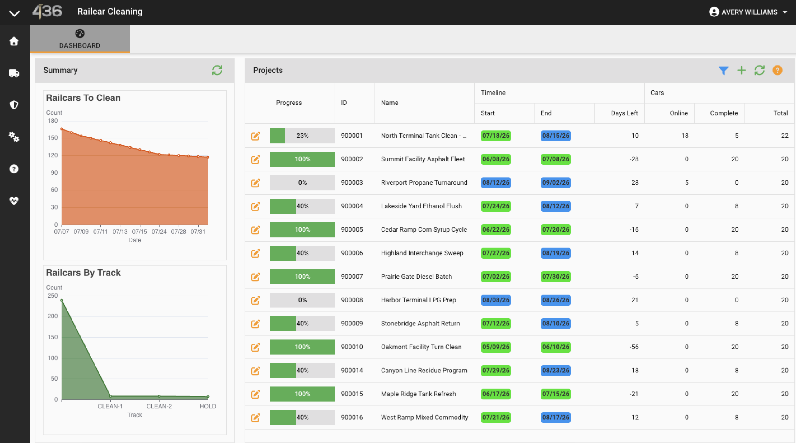Viewport: 796px width, 443px height.
Task: Filter projects with the funnel icon
Action: click(x=723, y=71)
